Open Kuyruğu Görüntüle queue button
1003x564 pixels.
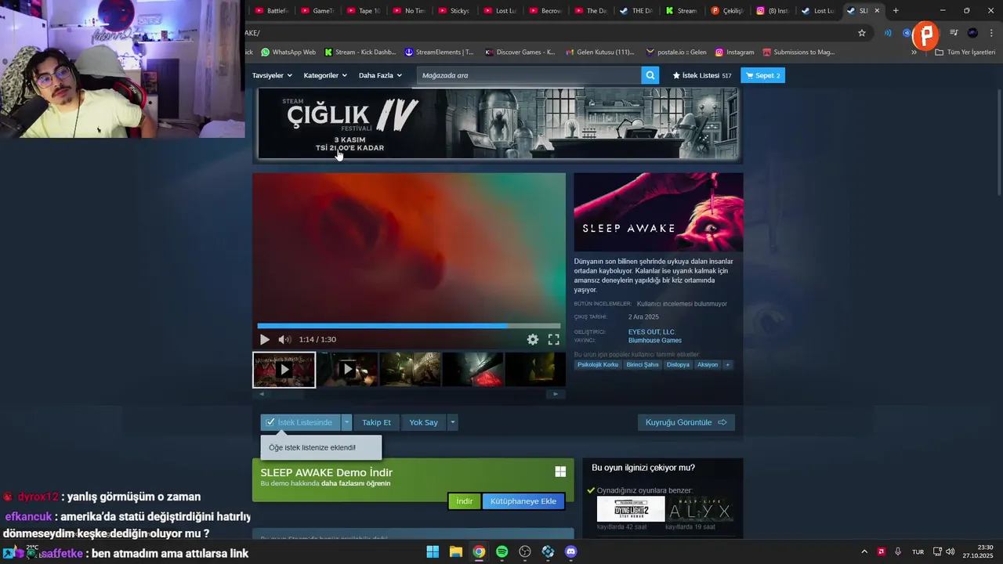pos(686,422)
